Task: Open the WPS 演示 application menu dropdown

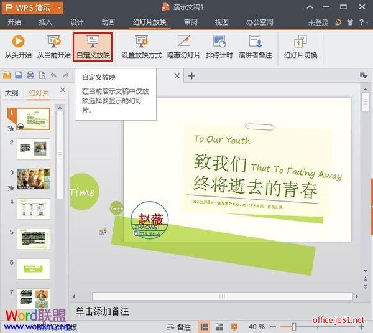Action: click(58, 7)
